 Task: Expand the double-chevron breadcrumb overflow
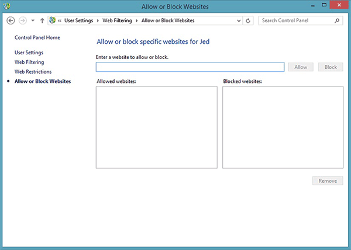point(60,20)
